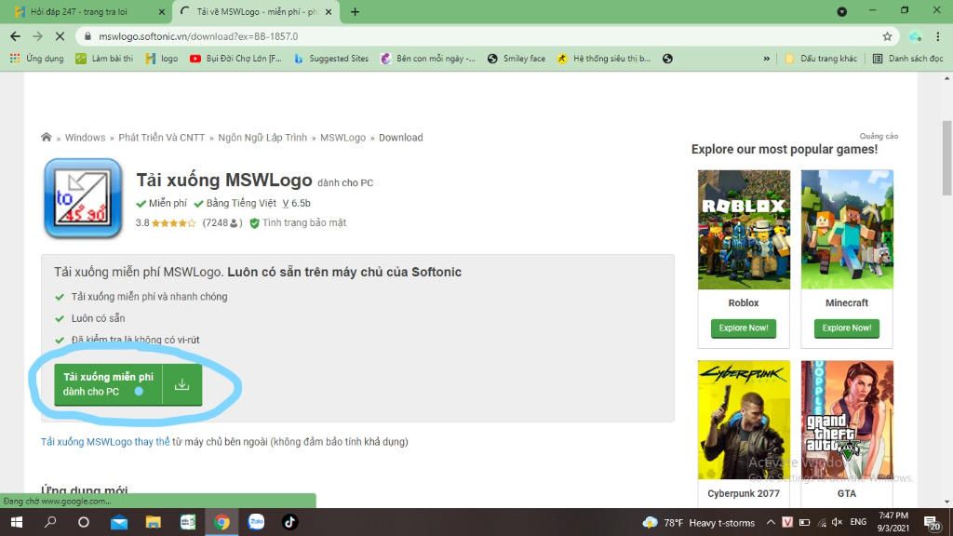
Task: Open taskbar search magnifier
Action: pos(50,522)
